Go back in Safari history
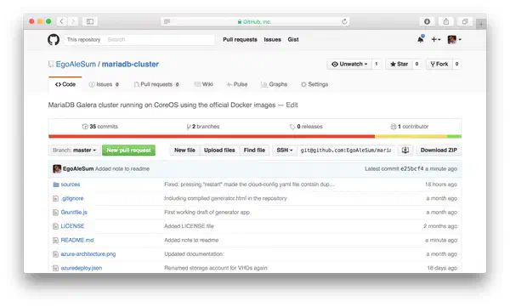This screenshot has height=307, width=510. pyautogui.click(x=61, y=21)
